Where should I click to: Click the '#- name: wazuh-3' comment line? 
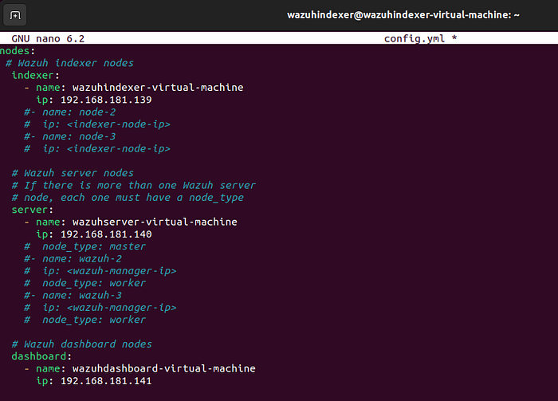(x=73, y=295)
